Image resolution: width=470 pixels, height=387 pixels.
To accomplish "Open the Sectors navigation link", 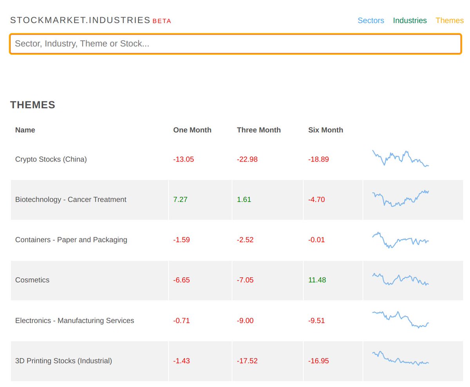I will click(371, 20).
